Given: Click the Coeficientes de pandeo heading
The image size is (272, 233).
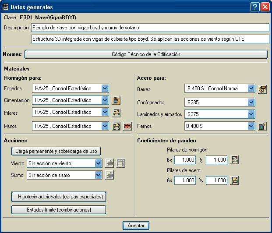Looking at the screenshot, I should (x=166, y=141).
